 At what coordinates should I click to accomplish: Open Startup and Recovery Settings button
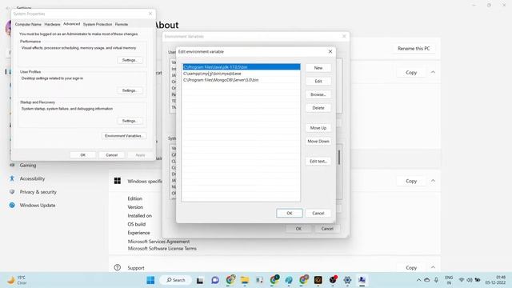(x=130, y=121)
